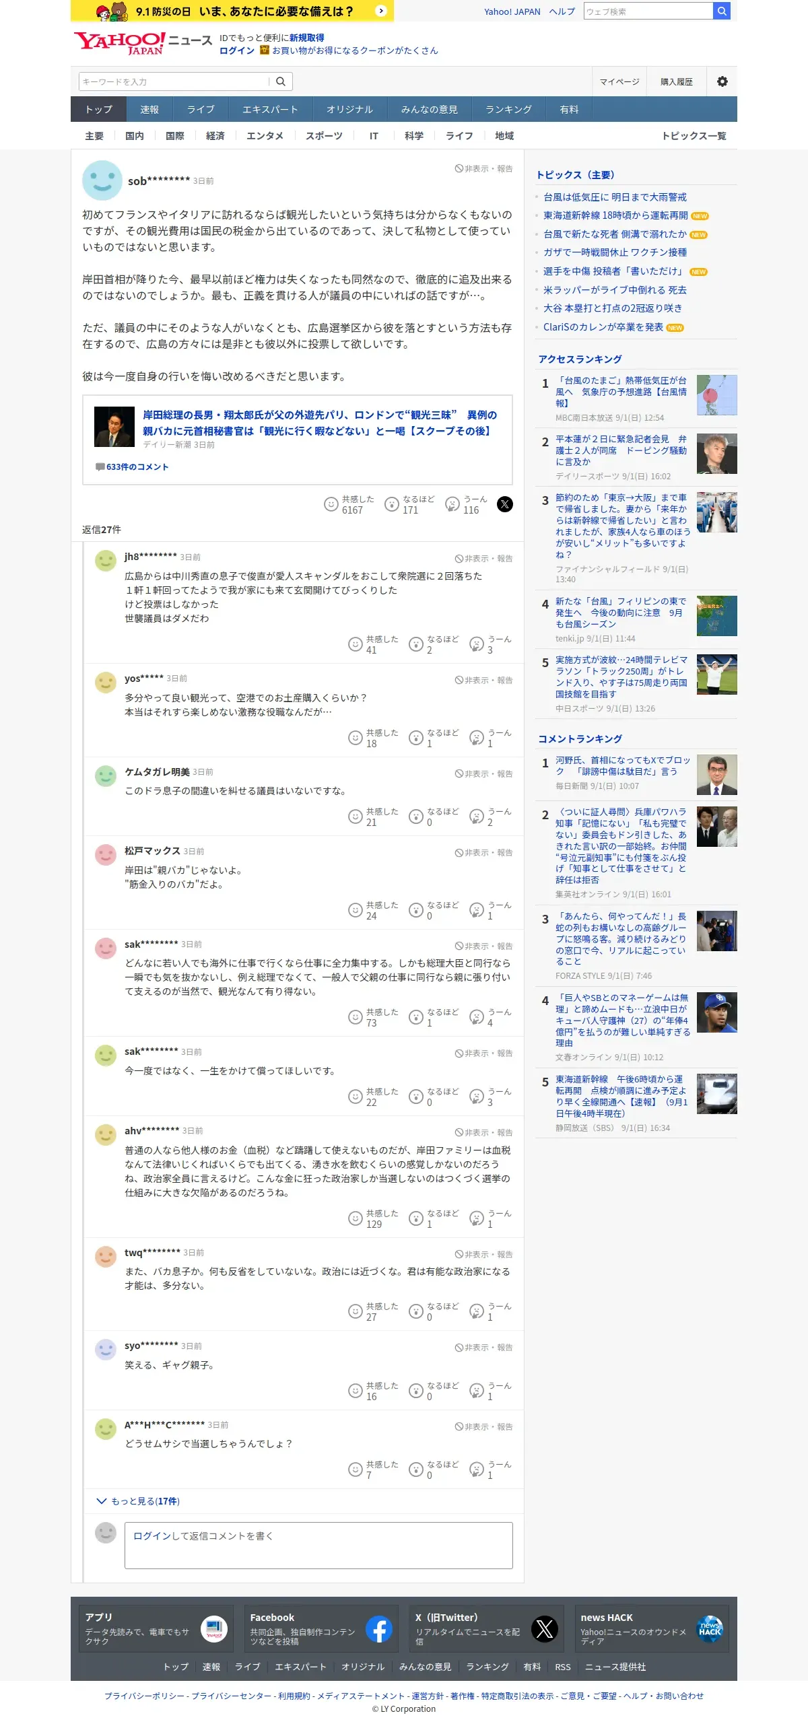Click なるほど on syo******** reply

434,1391
